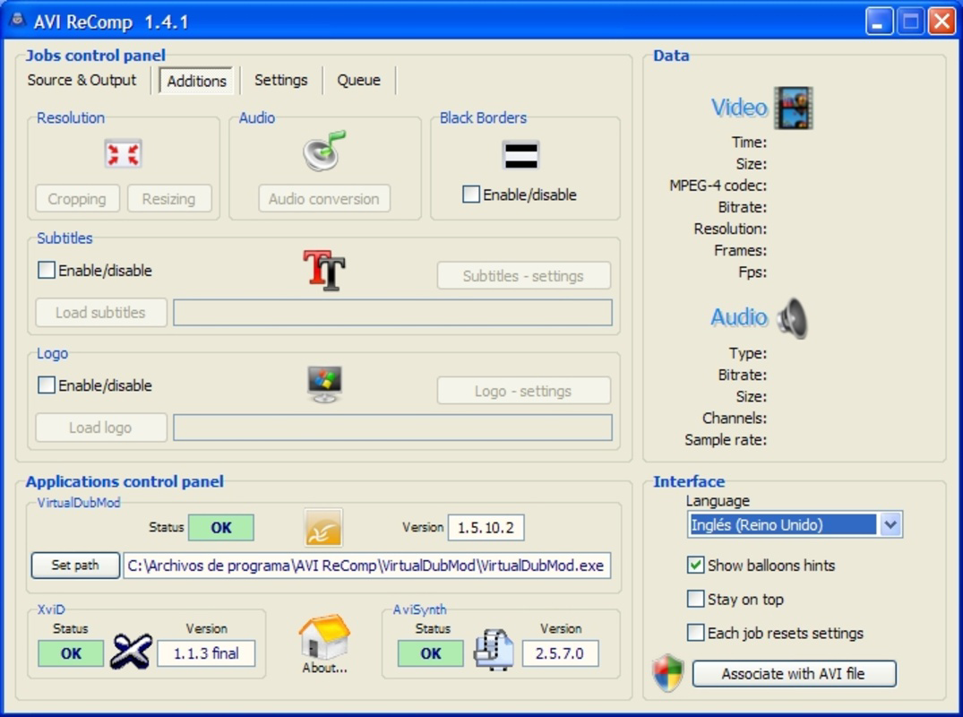
Task: Click the Windows security shield icon
Action: pyautogui.click(x=667, y=673)
